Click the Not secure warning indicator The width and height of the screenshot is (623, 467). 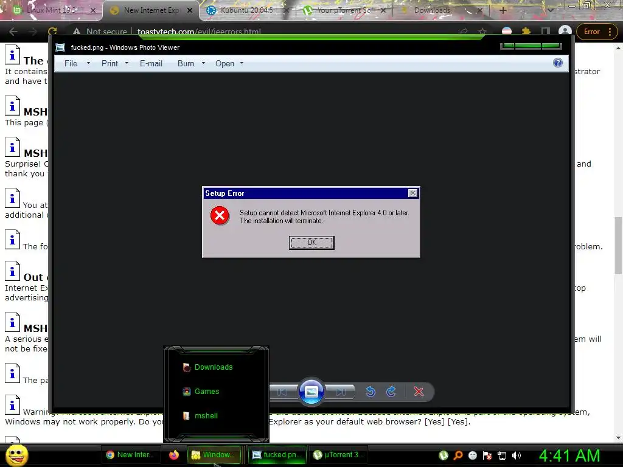tap(100, 32)
